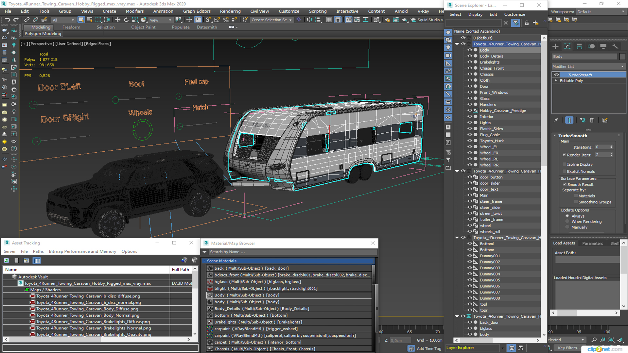Toggle Angle Snap in main toolbar
628x353 pixels.
(217, 20)
